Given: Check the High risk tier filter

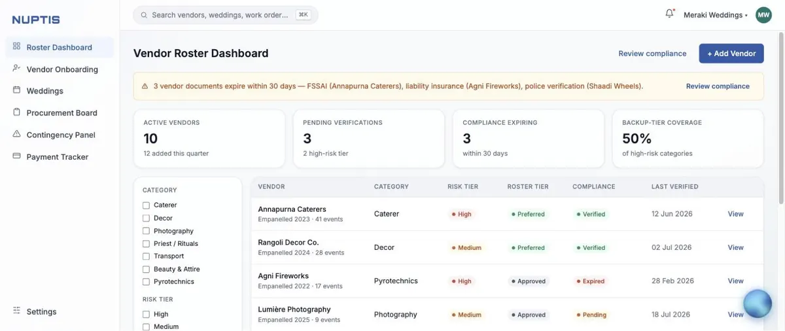Looking at the screenshot, I should click(146, 314).
